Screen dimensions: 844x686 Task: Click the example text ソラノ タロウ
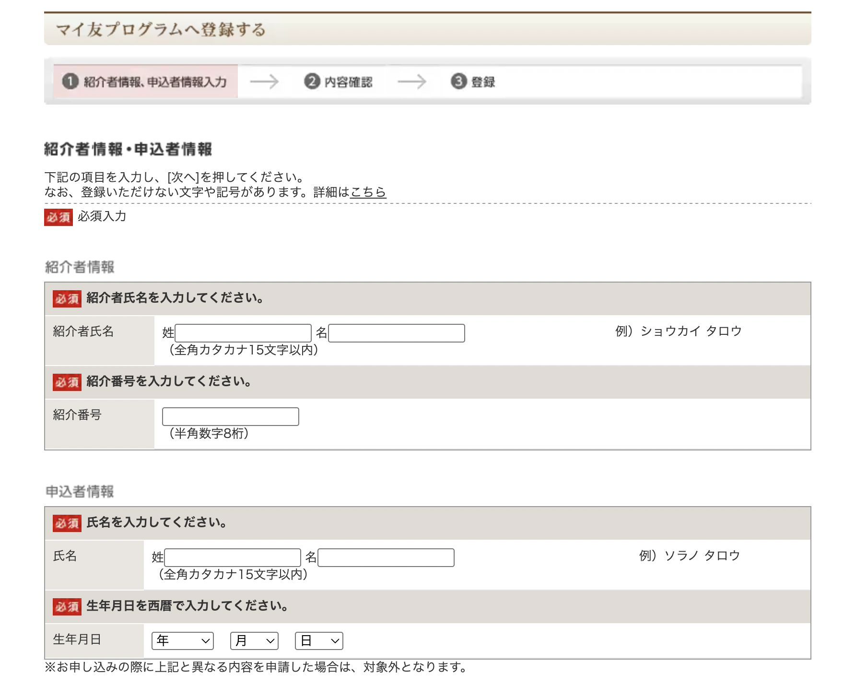702,556
